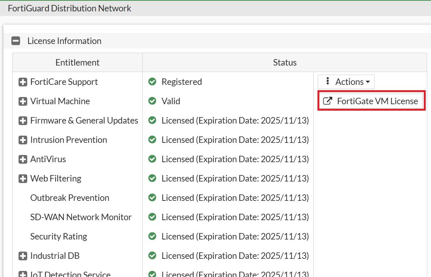Click the Registered status text
This screenshot has height=277, width=431.
click(182, 82)
